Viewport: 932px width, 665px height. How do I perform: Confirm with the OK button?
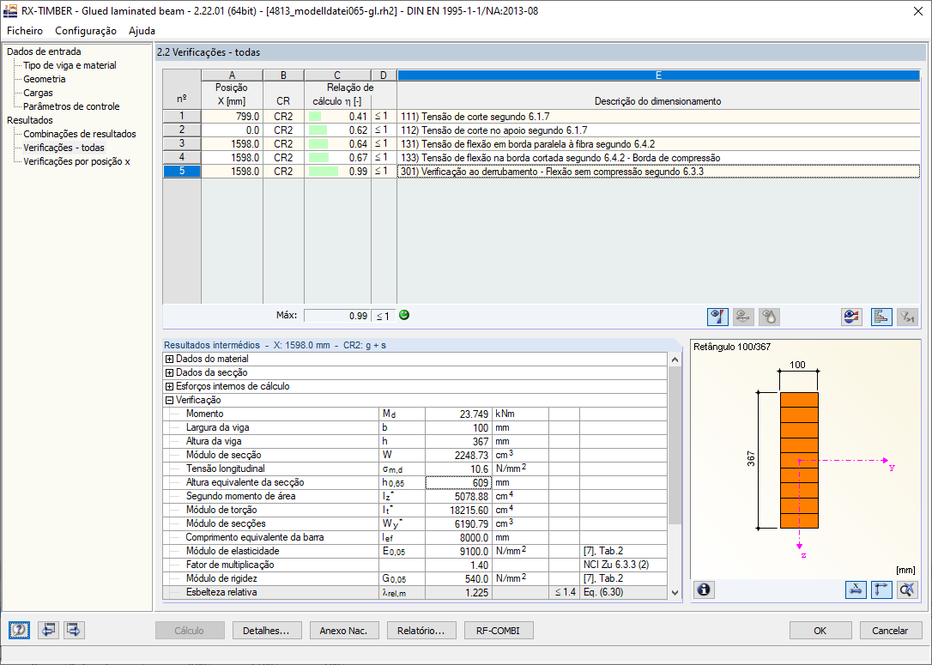click(820, 631)
